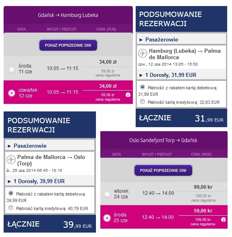The image size is (232, 237).
Task: Select the czwartek 12 cze flight radio button
Action: coord(12,93)
